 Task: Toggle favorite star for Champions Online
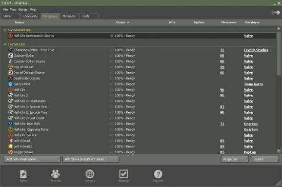point(111,50)
